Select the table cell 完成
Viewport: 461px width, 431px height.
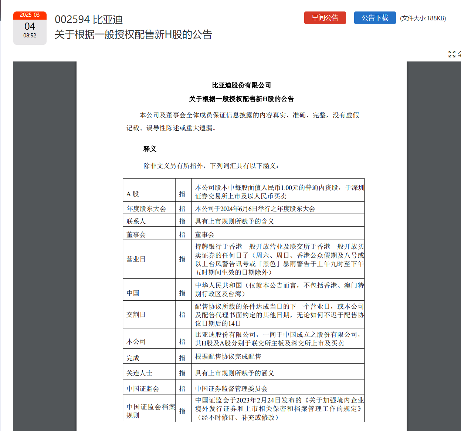coord(149,356)
